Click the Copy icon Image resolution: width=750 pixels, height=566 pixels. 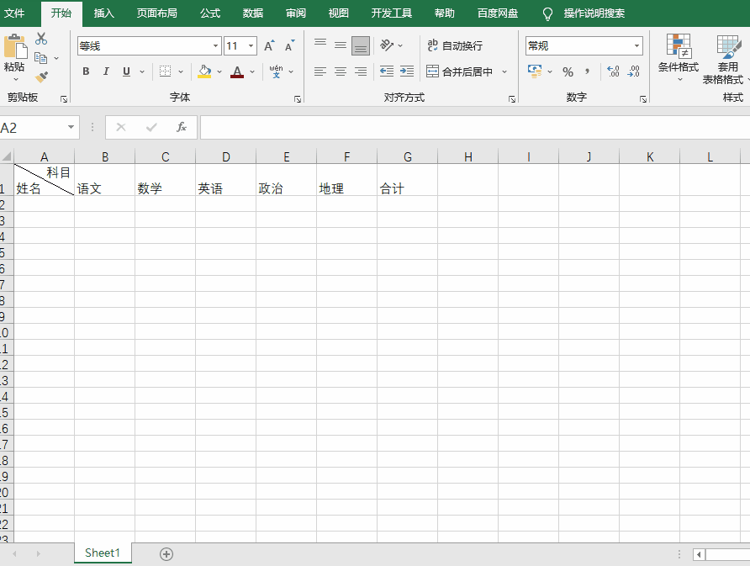[x=41, y=58]
